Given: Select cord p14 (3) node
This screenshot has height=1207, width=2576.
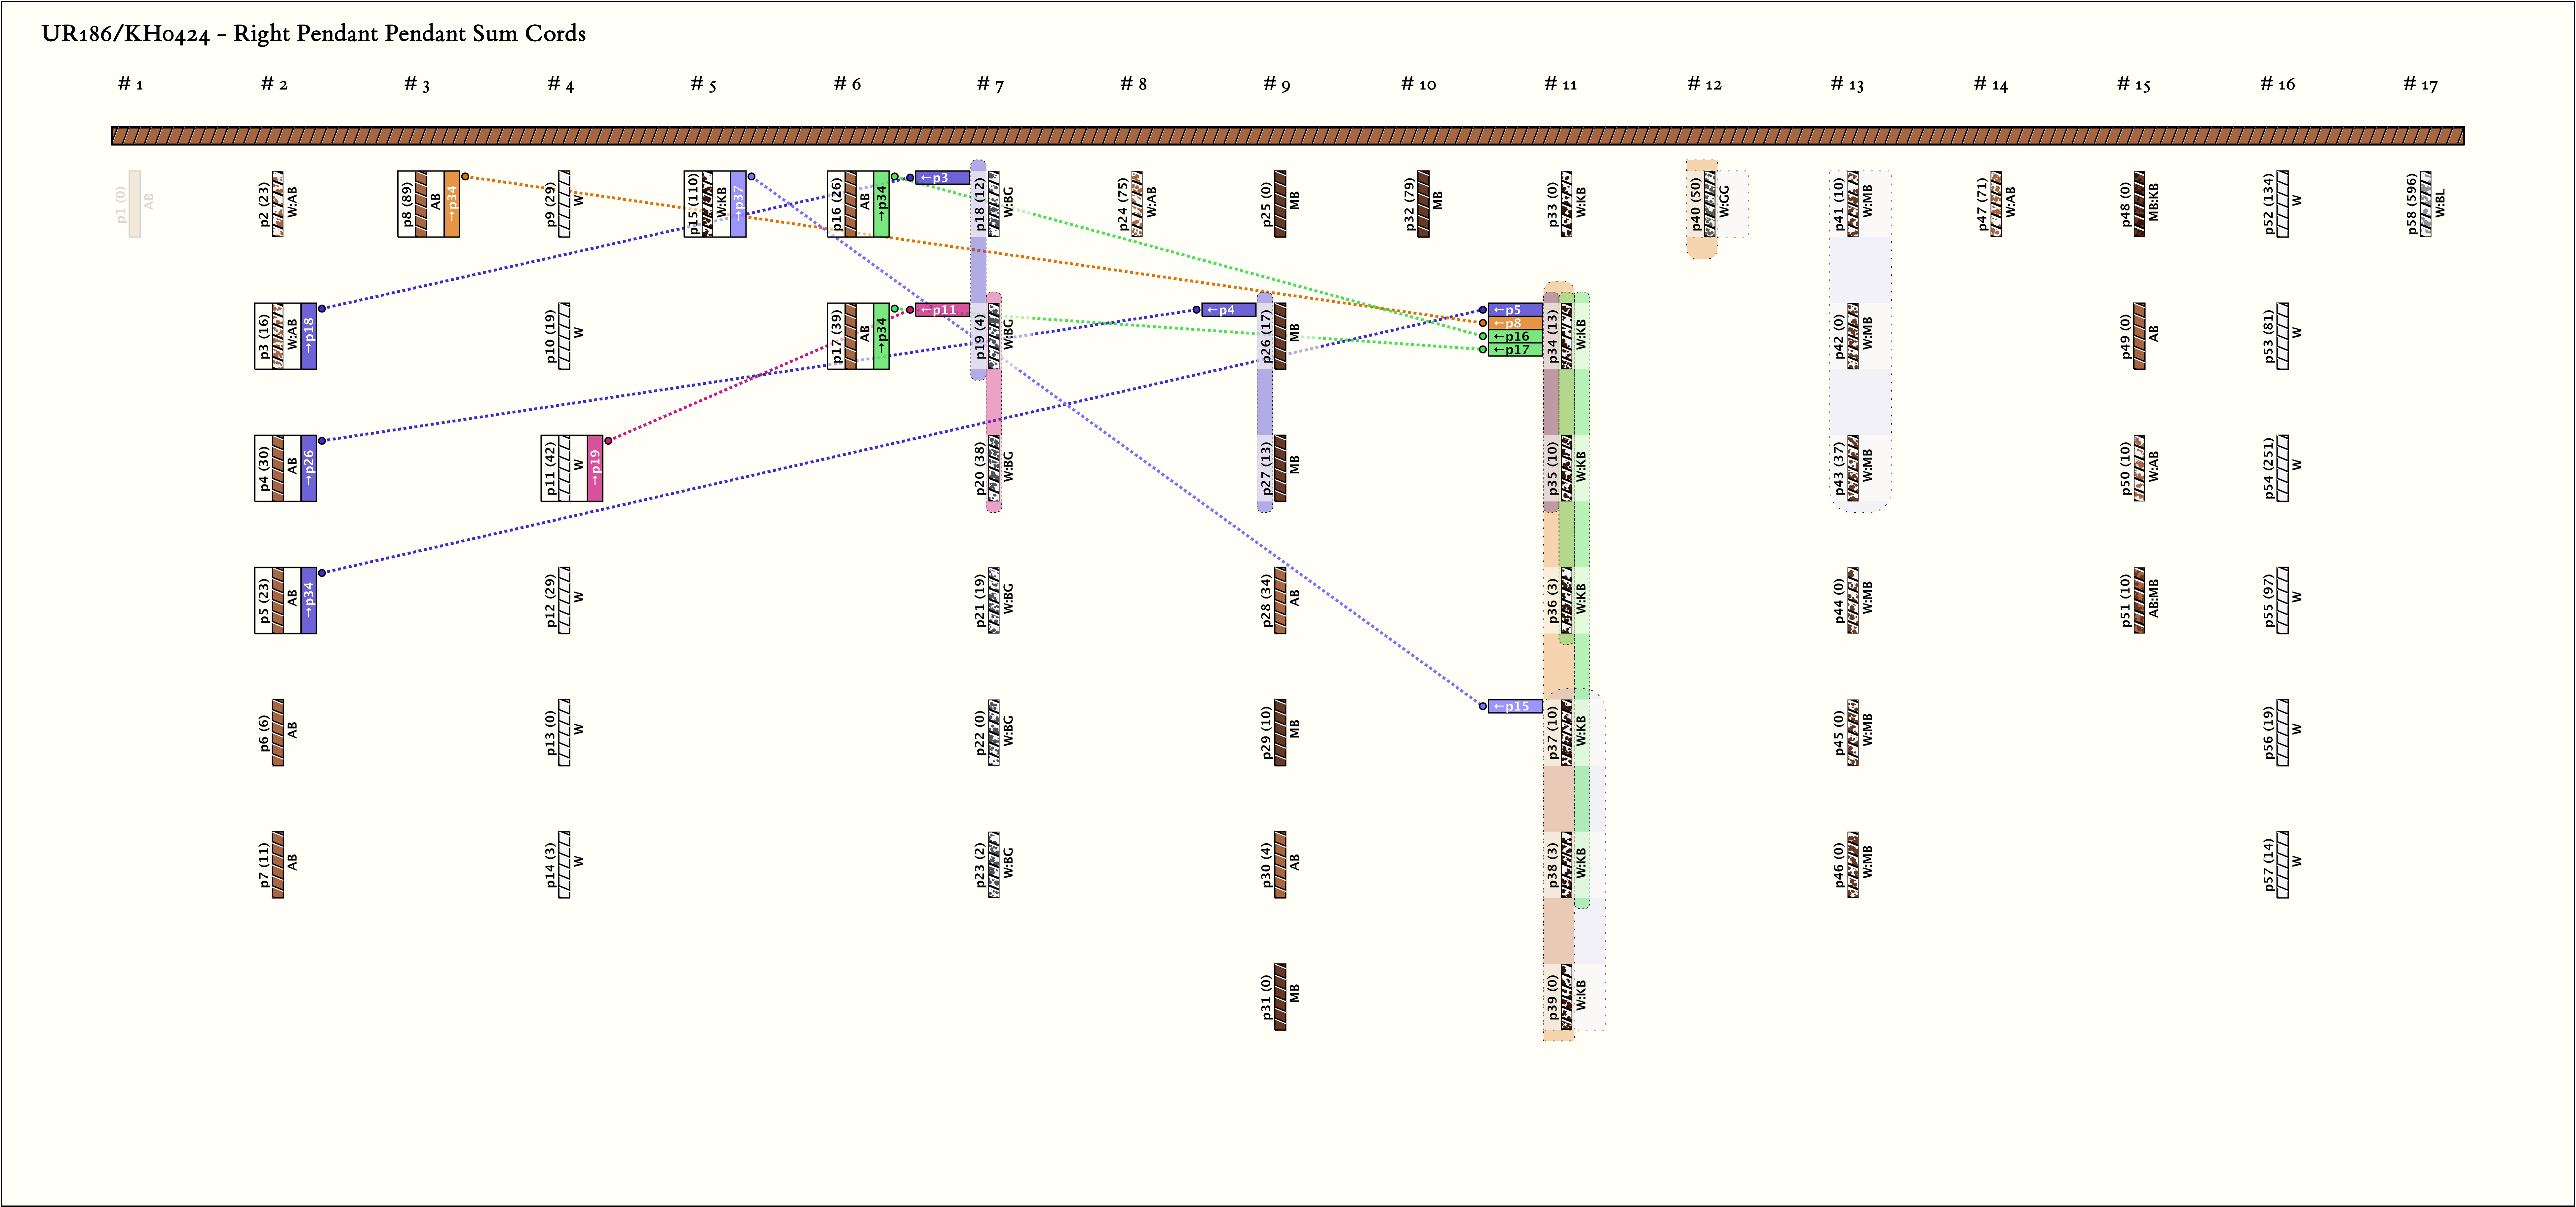Looking at the screenshot, I should (x=564, y=864).
